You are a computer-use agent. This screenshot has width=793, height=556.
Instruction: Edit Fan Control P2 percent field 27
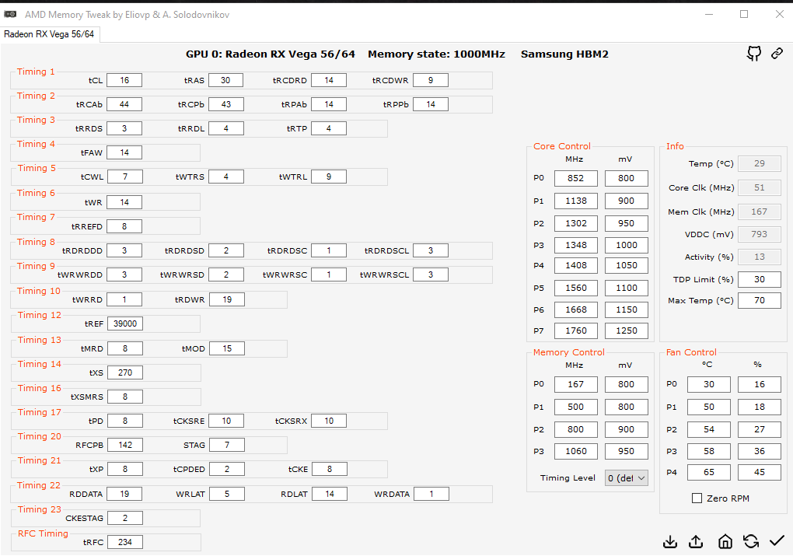click(x=759, y=429)
